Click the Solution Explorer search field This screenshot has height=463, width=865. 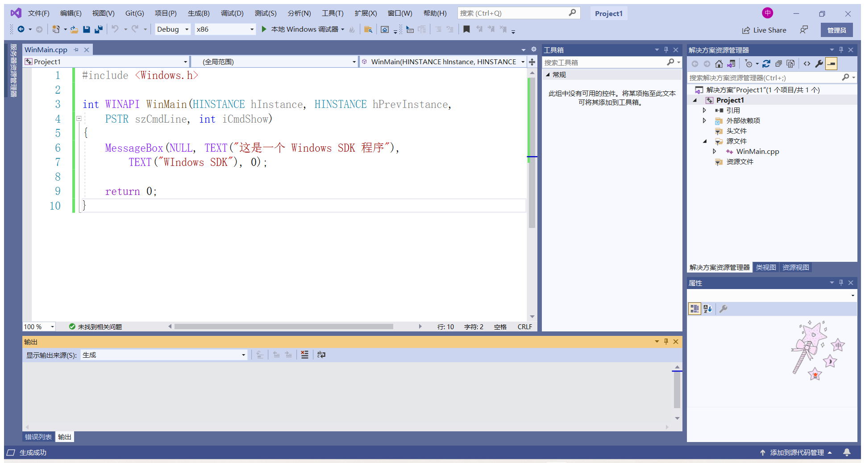[771, 78]
